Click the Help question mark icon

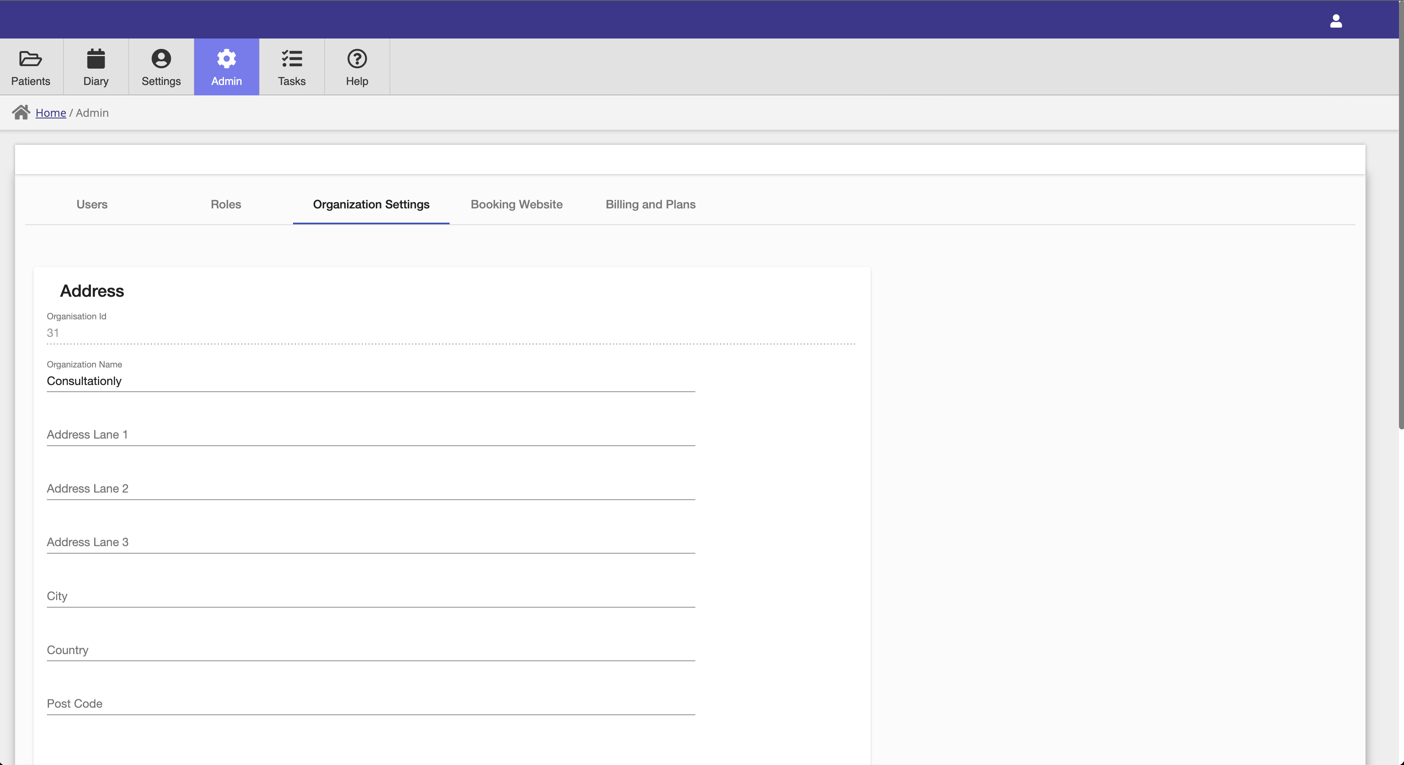coord(356,59)
